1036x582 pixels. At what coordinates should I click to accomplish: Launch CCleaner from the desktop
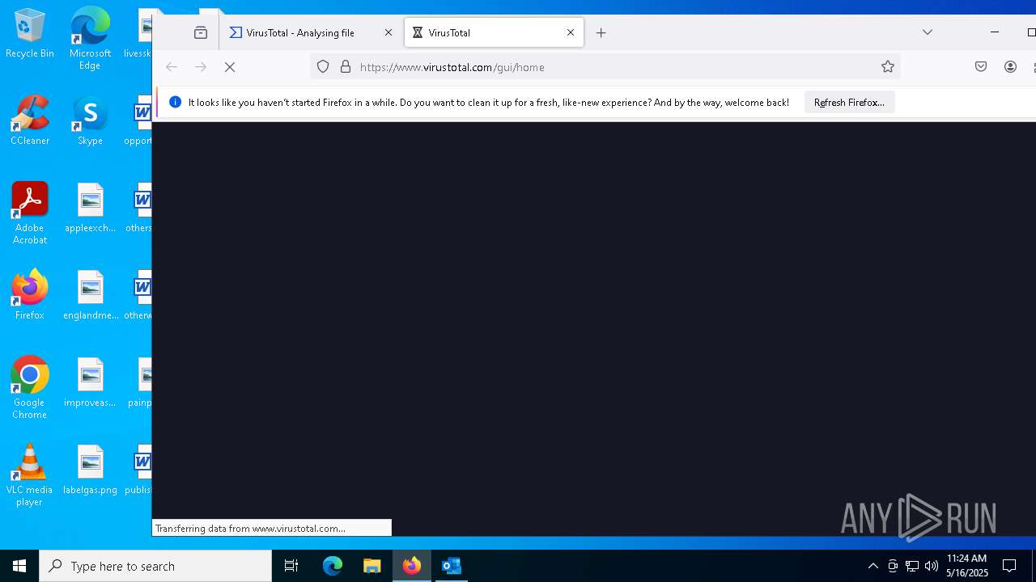click(x=30, y=120)
